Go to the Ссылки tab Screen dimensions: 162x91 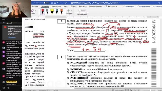coord(74,6)
